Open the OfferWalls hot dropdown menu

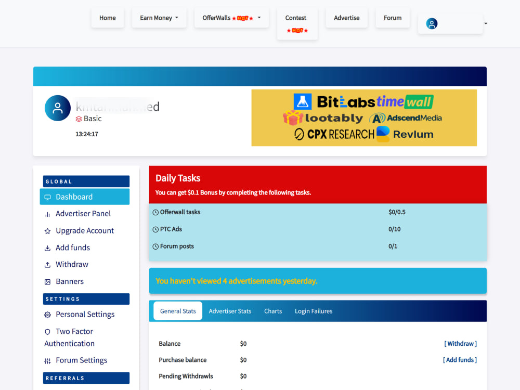point(231,18)
